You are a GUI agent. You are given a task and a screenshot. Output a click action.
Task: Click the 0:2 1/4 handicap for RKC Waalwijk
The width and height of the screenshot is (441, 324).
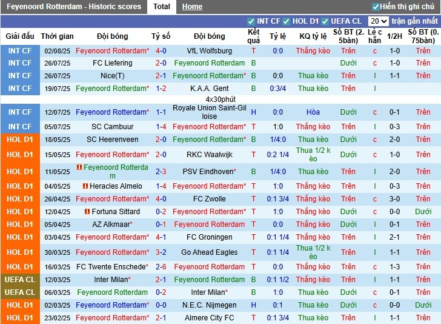278,155
